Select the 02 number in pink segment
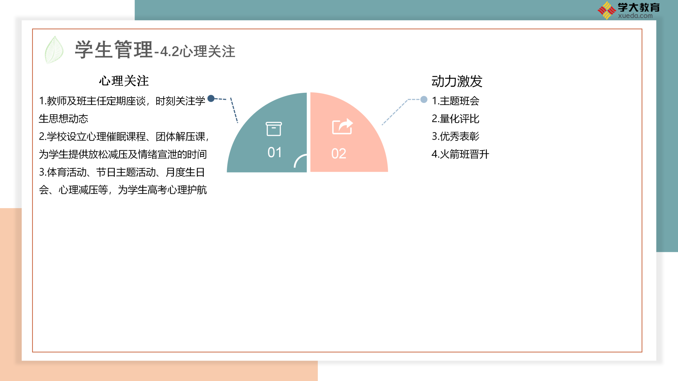Screen dimensions: 678x381 pos(339,154)
